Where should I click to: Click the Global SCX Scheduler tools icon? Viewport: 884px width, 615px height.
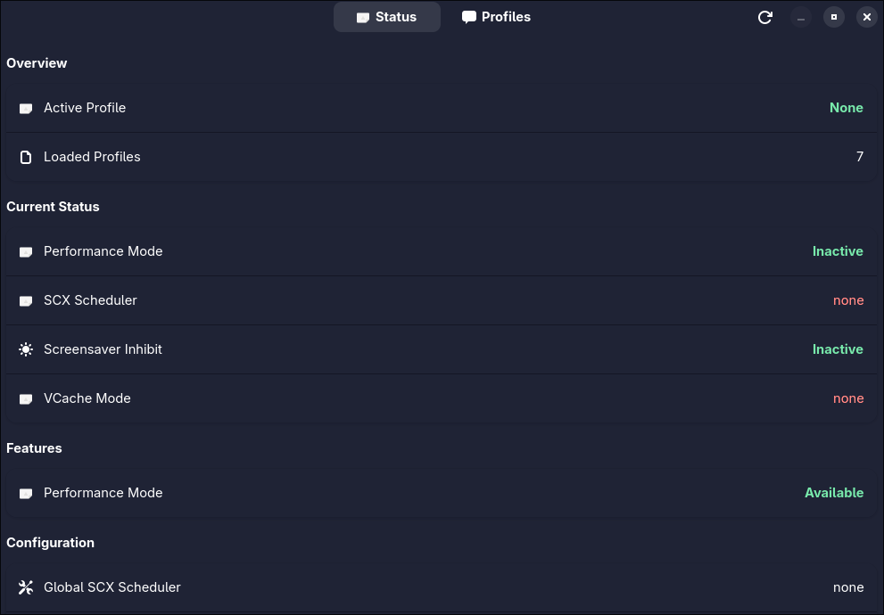26,587
